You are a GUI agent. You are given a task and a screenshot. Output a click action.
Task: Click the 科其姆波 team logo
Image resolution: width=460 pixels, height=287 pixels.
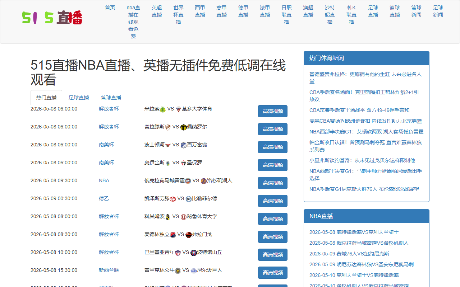(168, 217)
